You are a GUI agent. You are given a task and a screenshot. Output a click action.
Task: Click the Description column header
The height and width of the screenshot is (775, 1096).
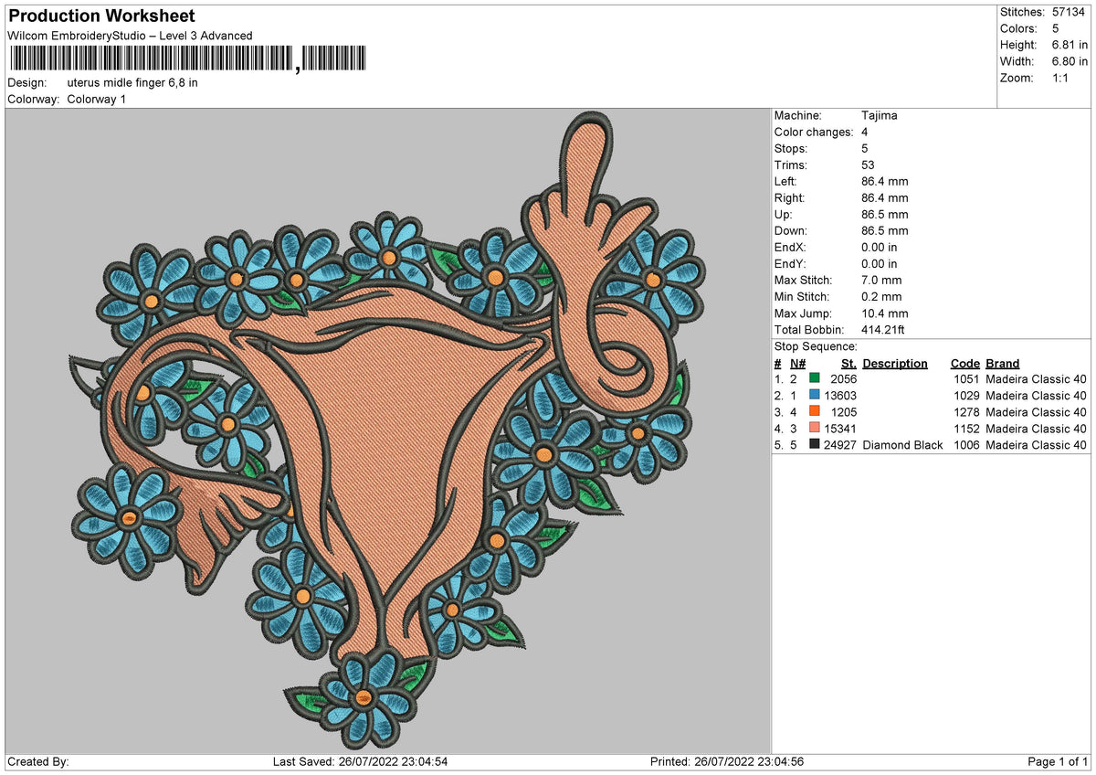point(895,364)
